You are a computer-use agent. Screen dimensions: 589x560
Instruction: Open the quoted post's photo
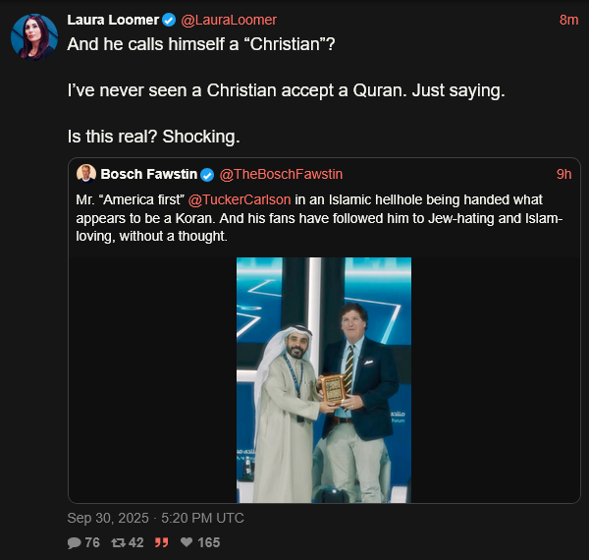[x=323, y=379]
